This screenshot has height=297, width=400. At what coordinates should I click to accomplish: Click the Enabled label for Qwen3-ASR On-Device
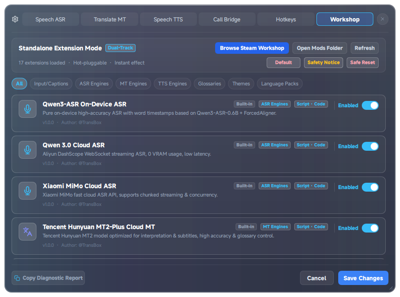coord(348,105)
